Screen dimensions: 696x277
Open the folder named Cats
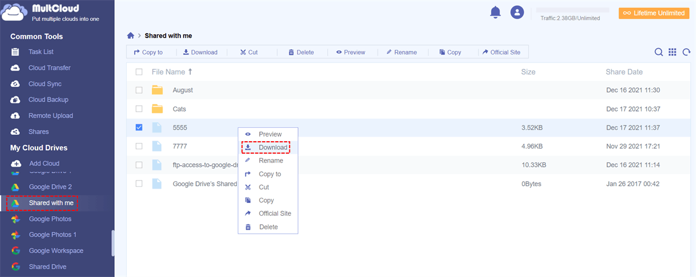179,109
